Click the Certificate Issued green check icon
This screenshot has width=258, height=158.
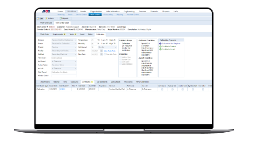tap(161, 49)
